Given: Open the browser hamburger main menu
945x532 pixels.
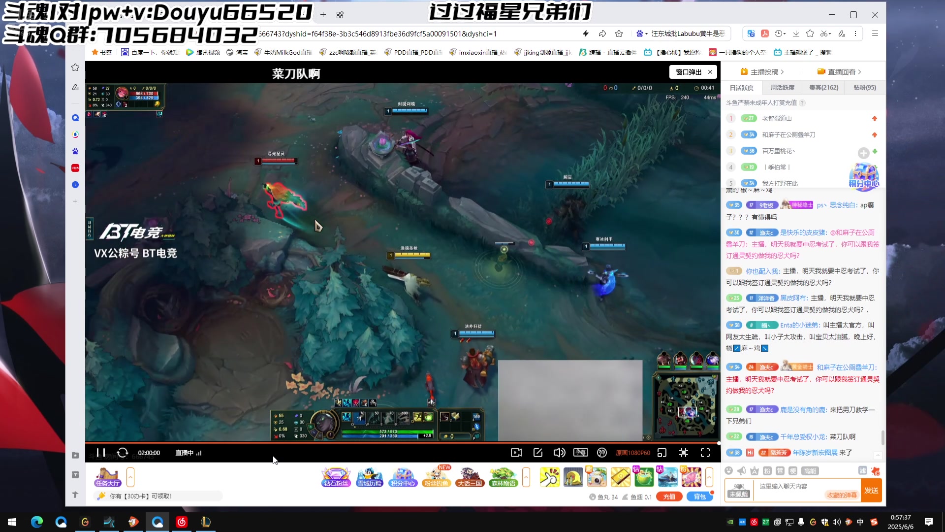Looking at the screenshot, I should tap(875, 33).
